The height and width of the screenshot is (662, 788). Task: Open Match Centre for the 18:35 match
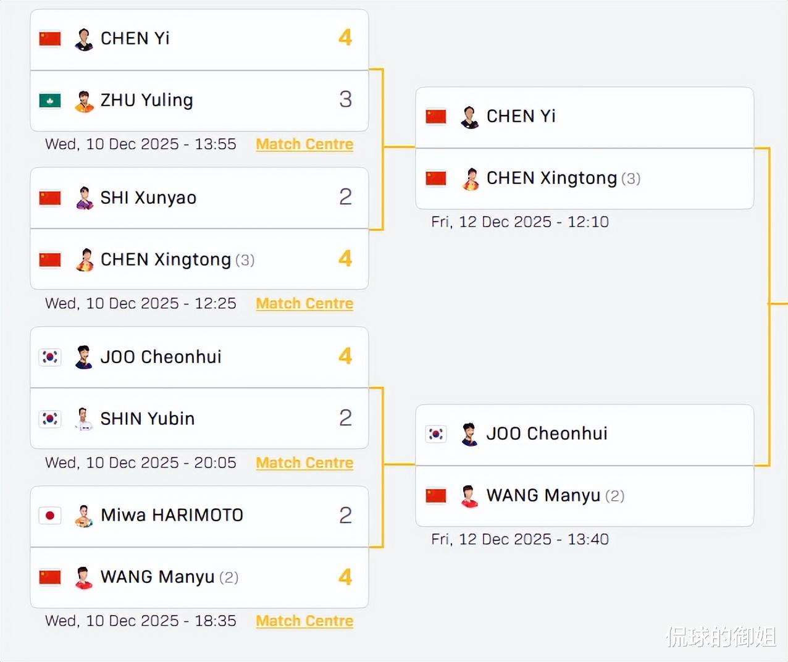304,621
